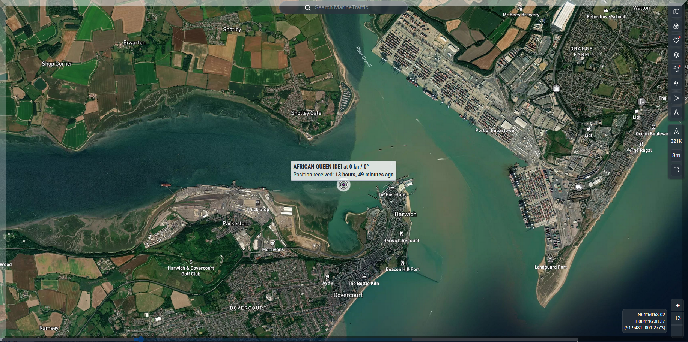
Task: Zoom out with the minus button
Action: click(677, 332)
